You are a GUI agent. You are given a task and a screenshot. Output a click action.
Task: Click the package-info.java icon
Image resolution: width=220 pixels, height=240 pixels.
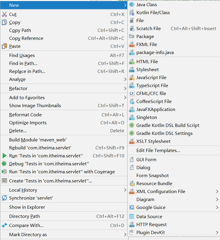pyautogui.click(x=132, y=53)
